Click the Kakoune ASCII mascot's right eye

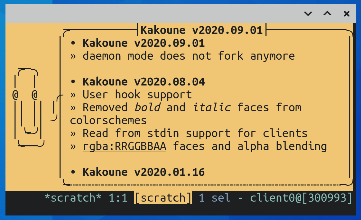35,95
